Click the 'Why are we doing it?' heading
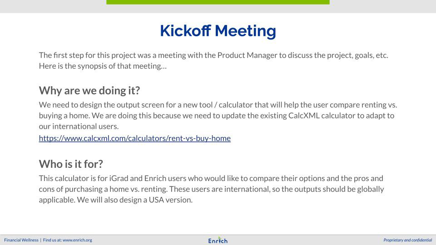436x245 pixels. pos(89,91)
